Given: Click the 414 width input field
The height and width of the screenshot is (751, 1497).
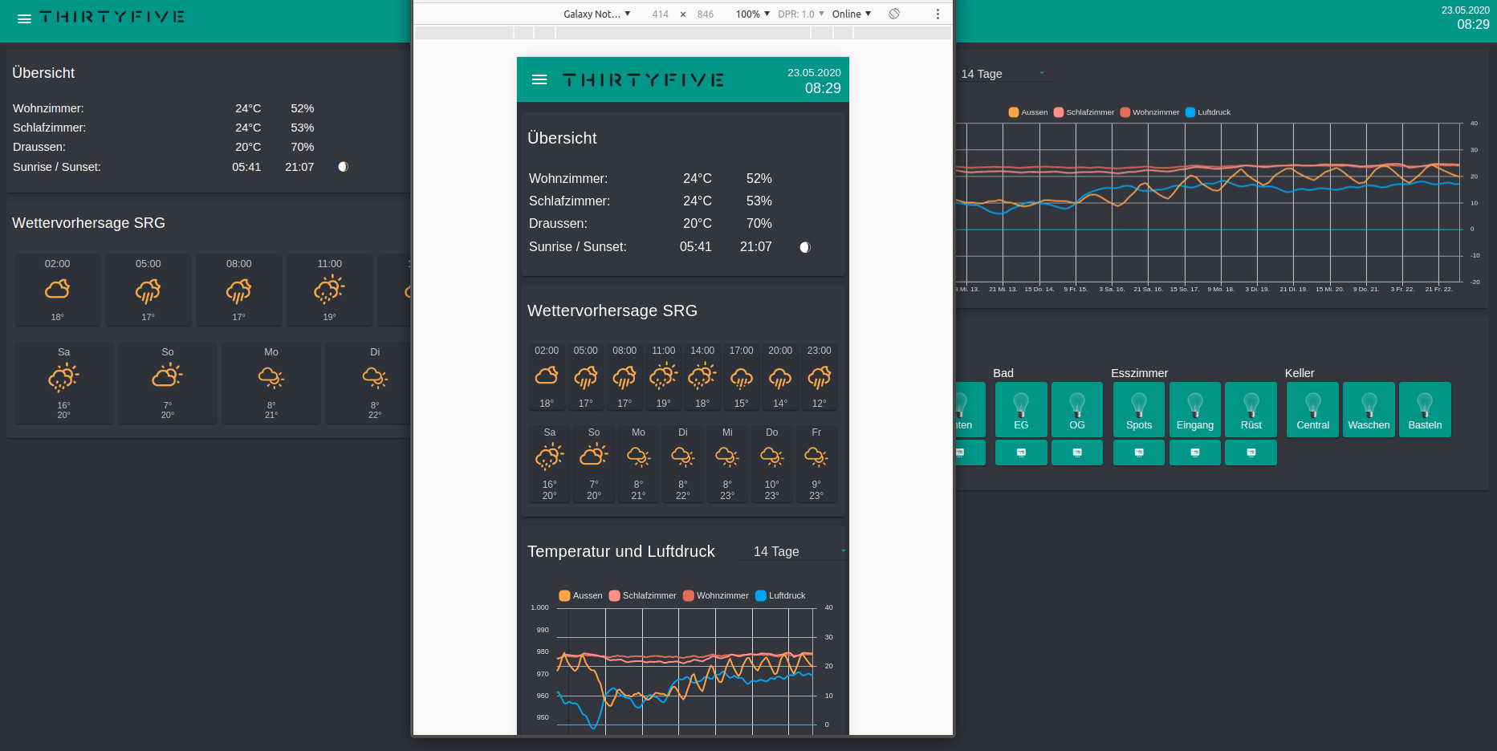Looking at the screenshot, I should [661, 14].
